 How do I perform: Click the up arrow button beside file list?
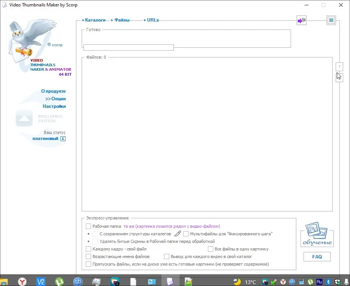tap(339, 67)
